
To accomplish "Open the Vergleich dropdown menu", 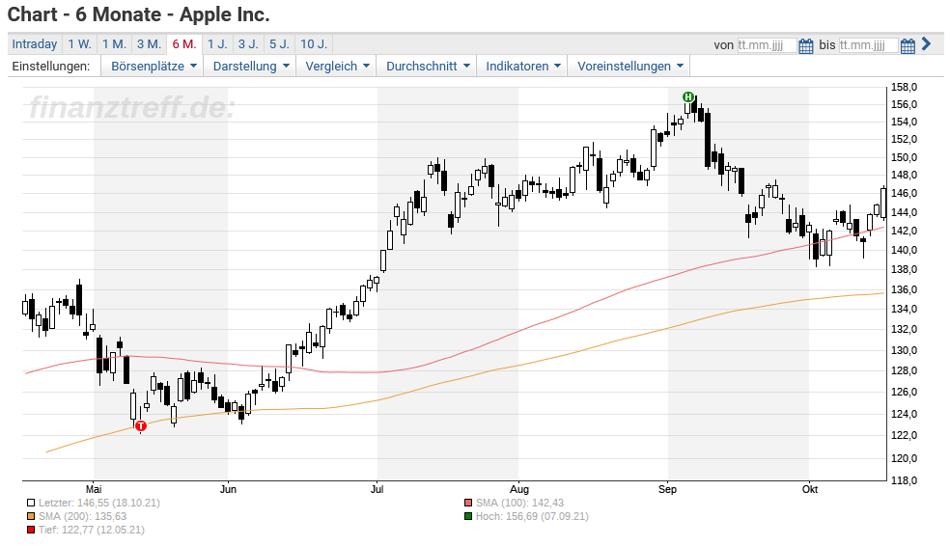I will (337, 66).
